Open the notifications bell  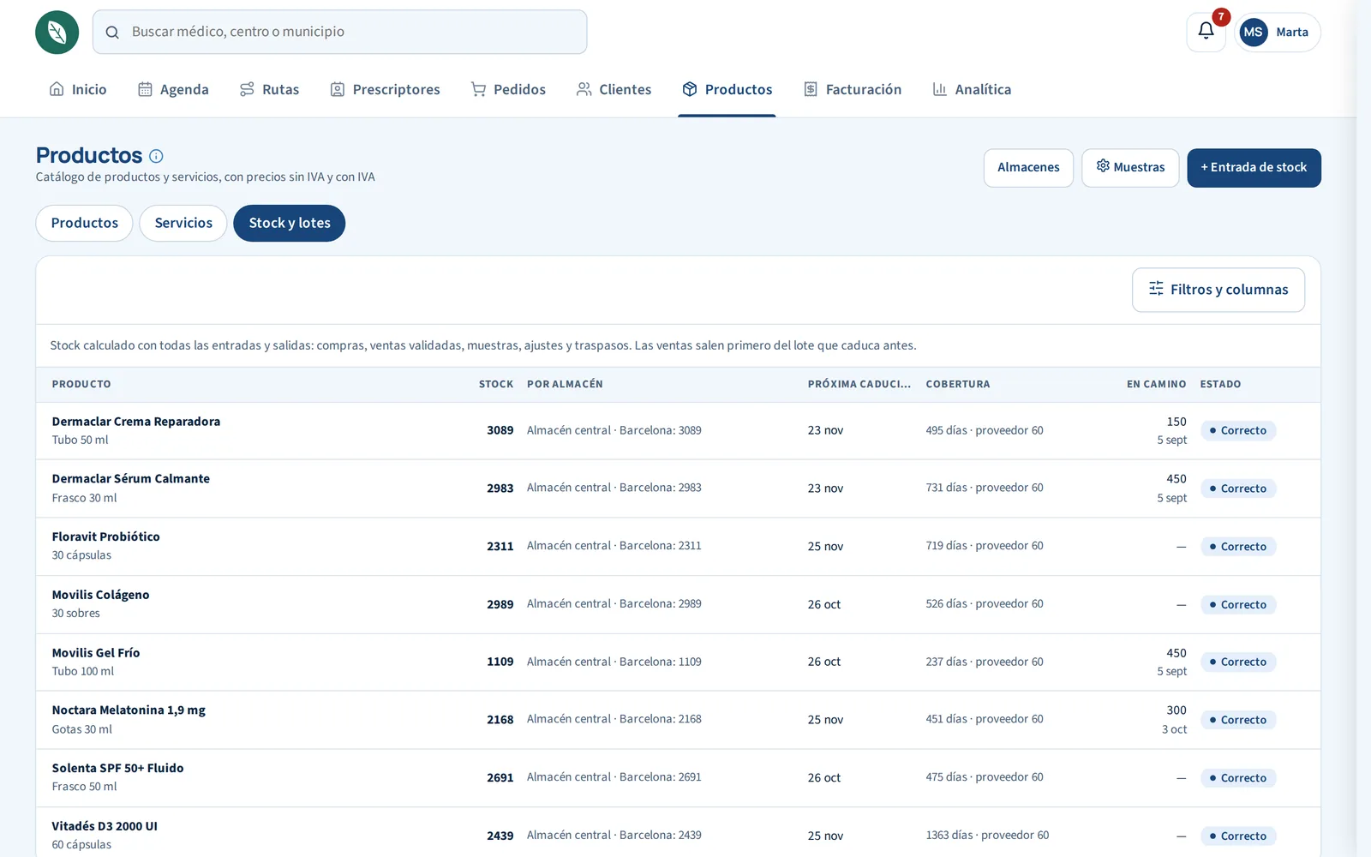(1206, 32)
